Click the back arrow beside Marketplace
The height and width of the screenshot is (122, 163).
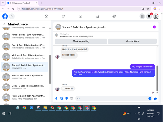click(x=5, y=24)
